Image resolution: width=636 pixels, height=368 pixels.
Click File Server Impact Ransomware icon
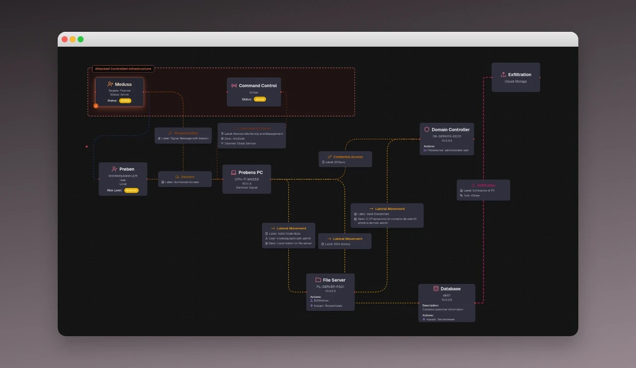tap(311, 306)
